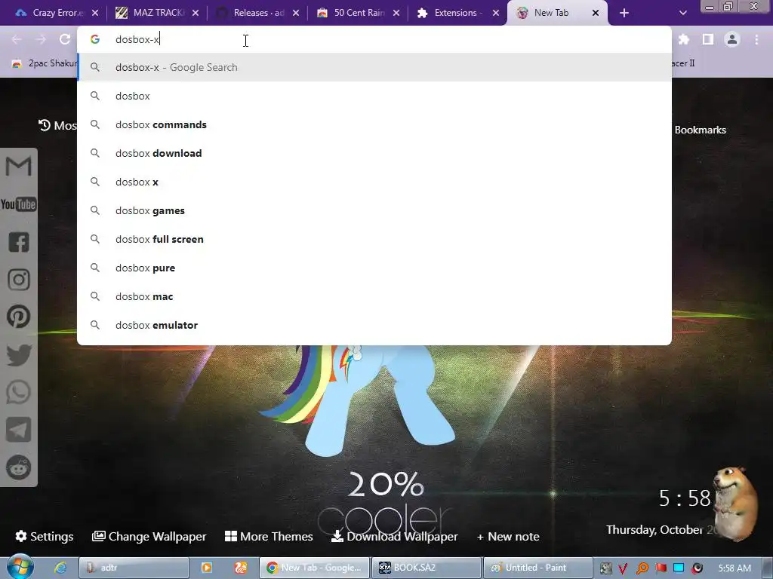Image resolution: width=773 pixels, height=579 pixels.
Task: Open the 2pac Shakur bookmark
Action: click(x=45, y=63)
